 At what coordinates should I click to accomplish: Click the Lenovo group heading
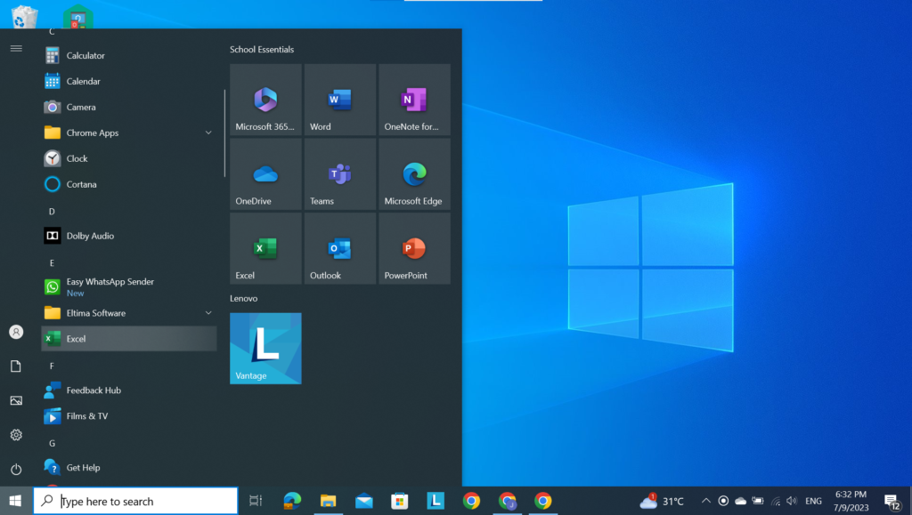tap(244, 299)
